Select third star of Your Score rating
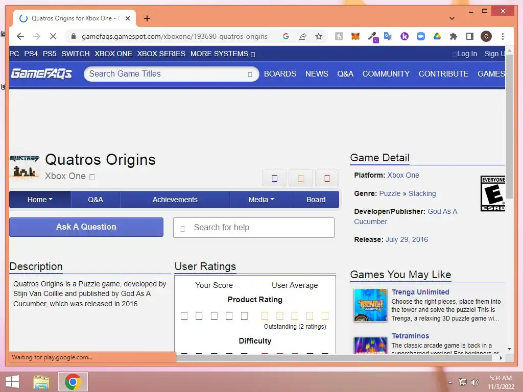The width and height of the screenshot is (523, 392). 214,315
